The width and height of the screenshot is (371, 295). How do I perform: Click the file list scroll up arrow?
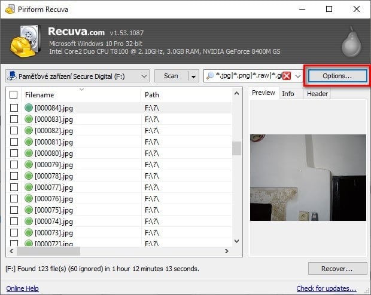tap(236, 93)
